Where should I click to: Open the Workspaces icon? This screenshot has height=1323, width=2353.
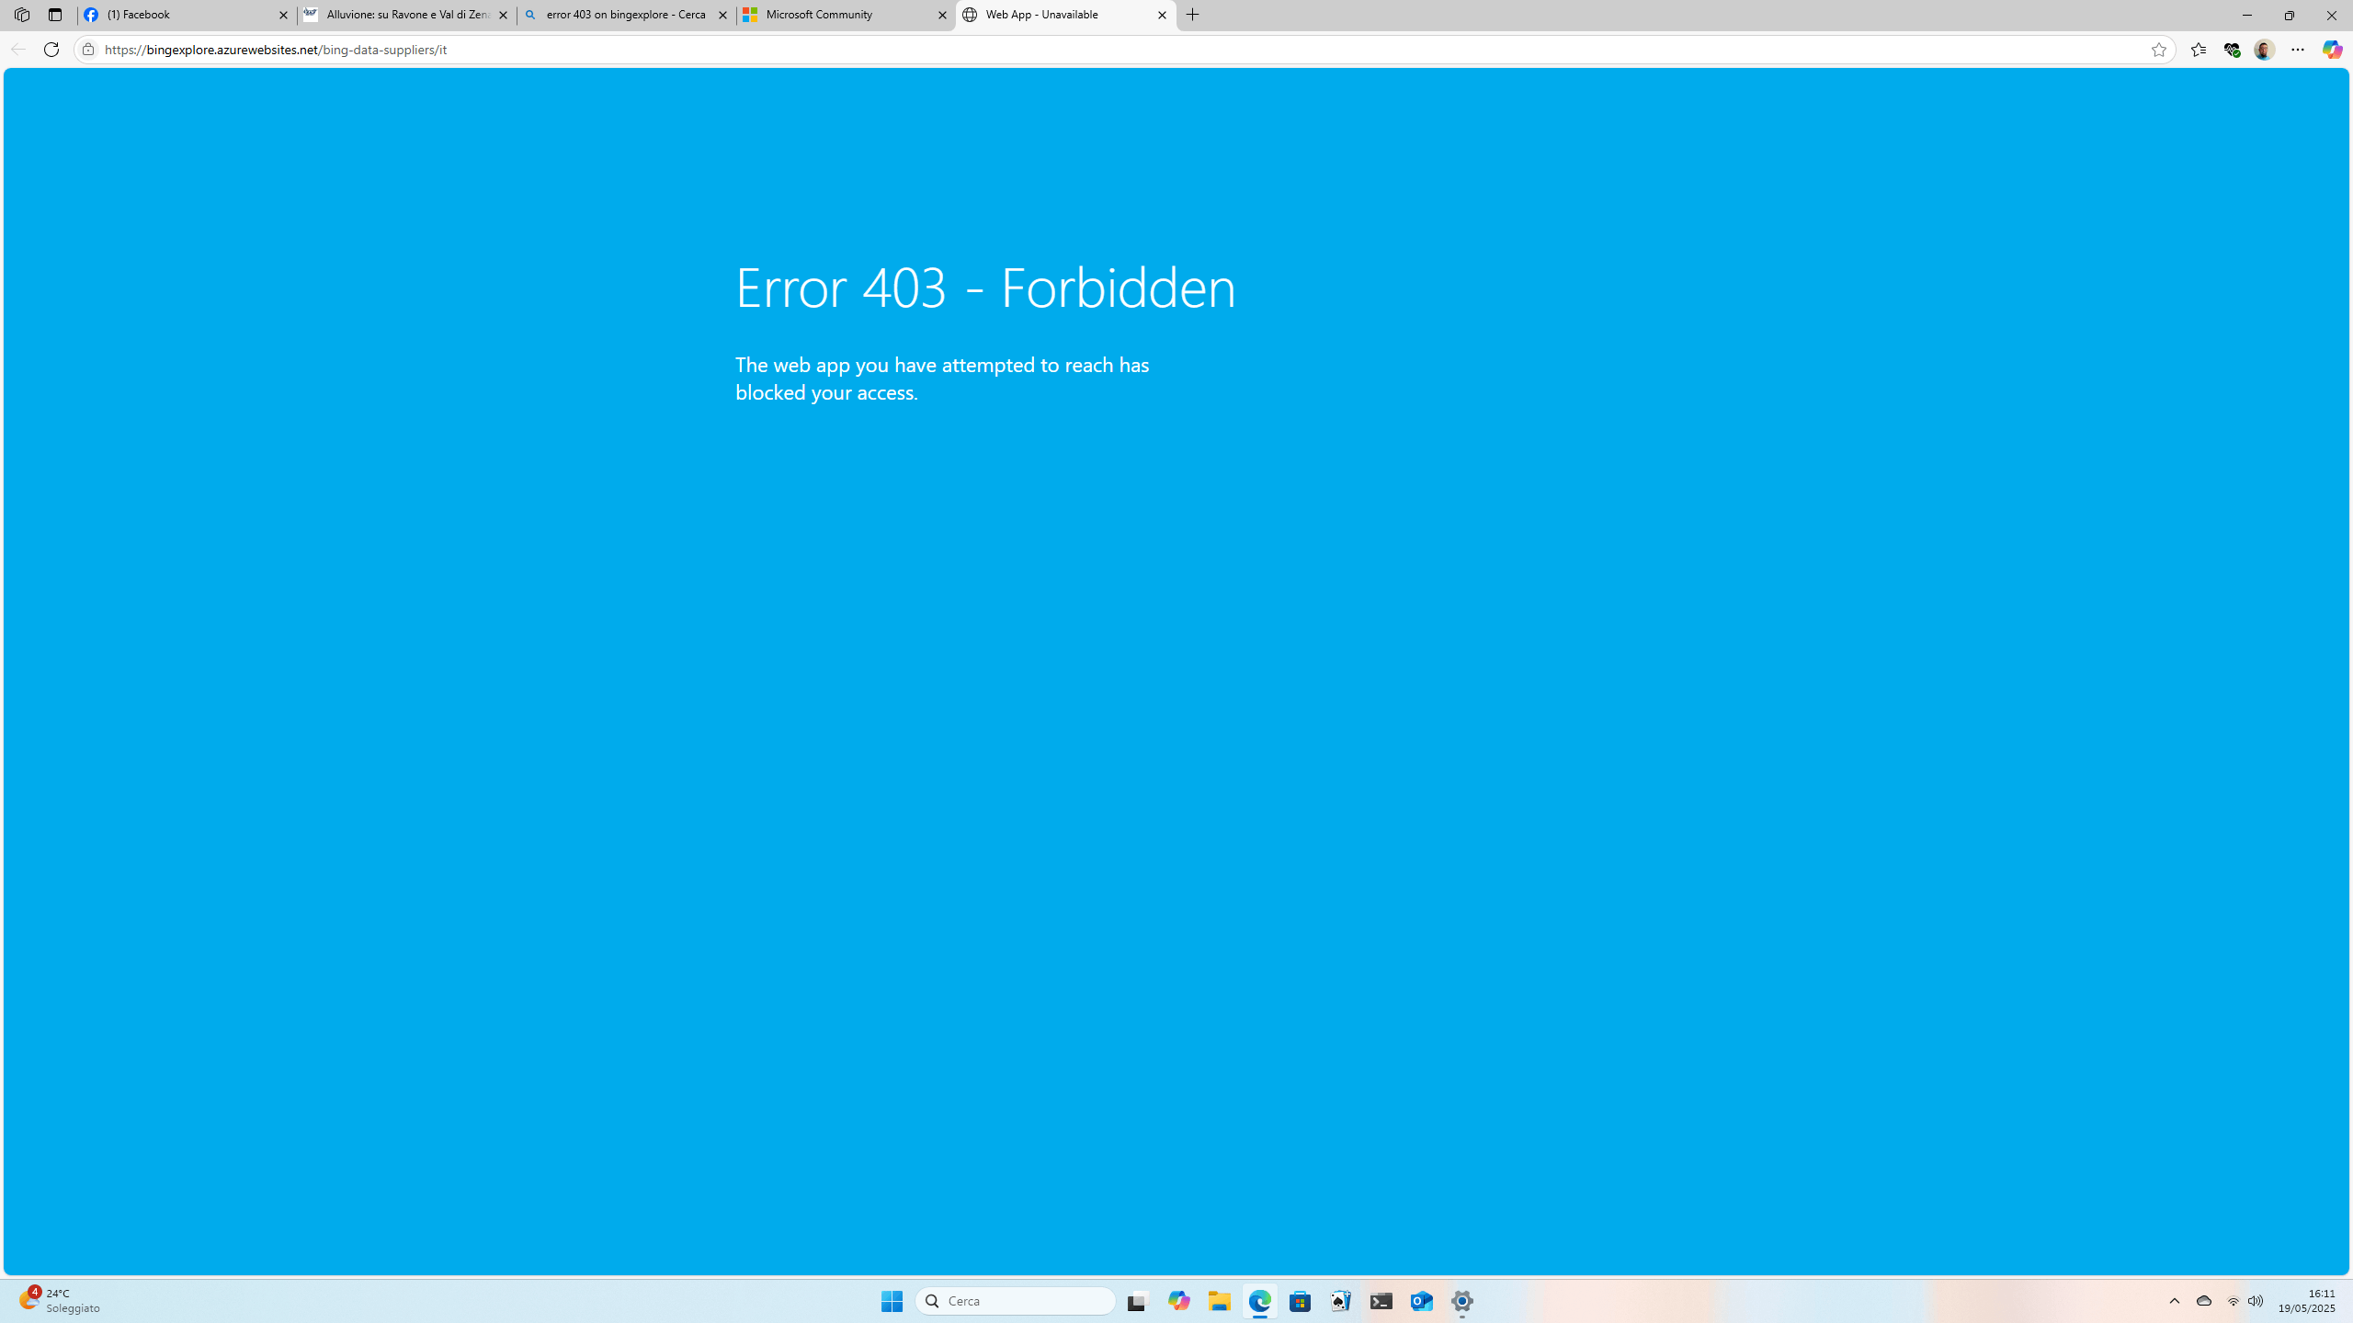coord(22,15)
